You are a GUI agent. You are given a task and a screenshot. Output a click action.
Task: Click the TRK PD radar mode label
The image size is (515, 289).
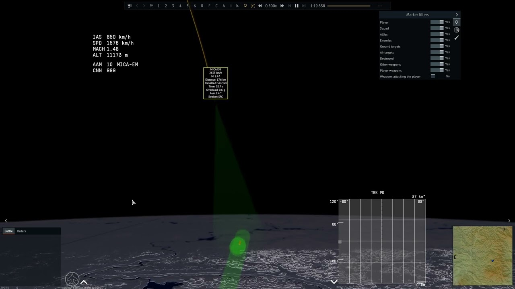pos(377,193)
